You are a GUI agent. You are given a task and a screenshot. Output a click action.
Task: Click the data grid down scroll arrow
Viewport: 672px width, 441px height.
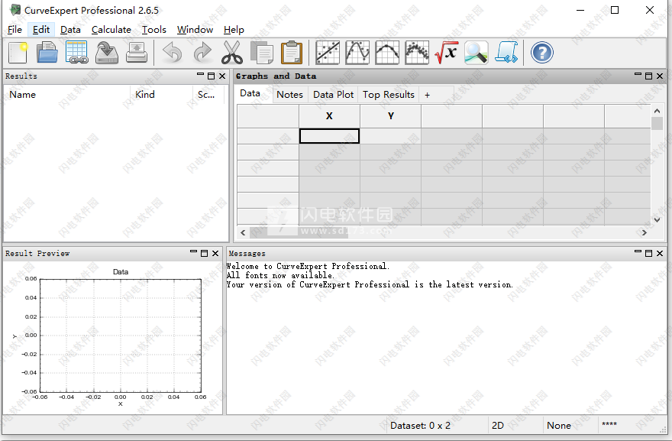657,219
